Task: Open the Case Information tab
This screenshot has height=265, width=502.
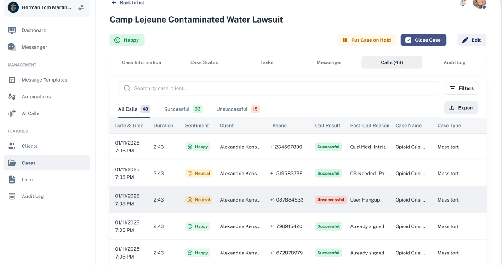Action: coord(142,62)
